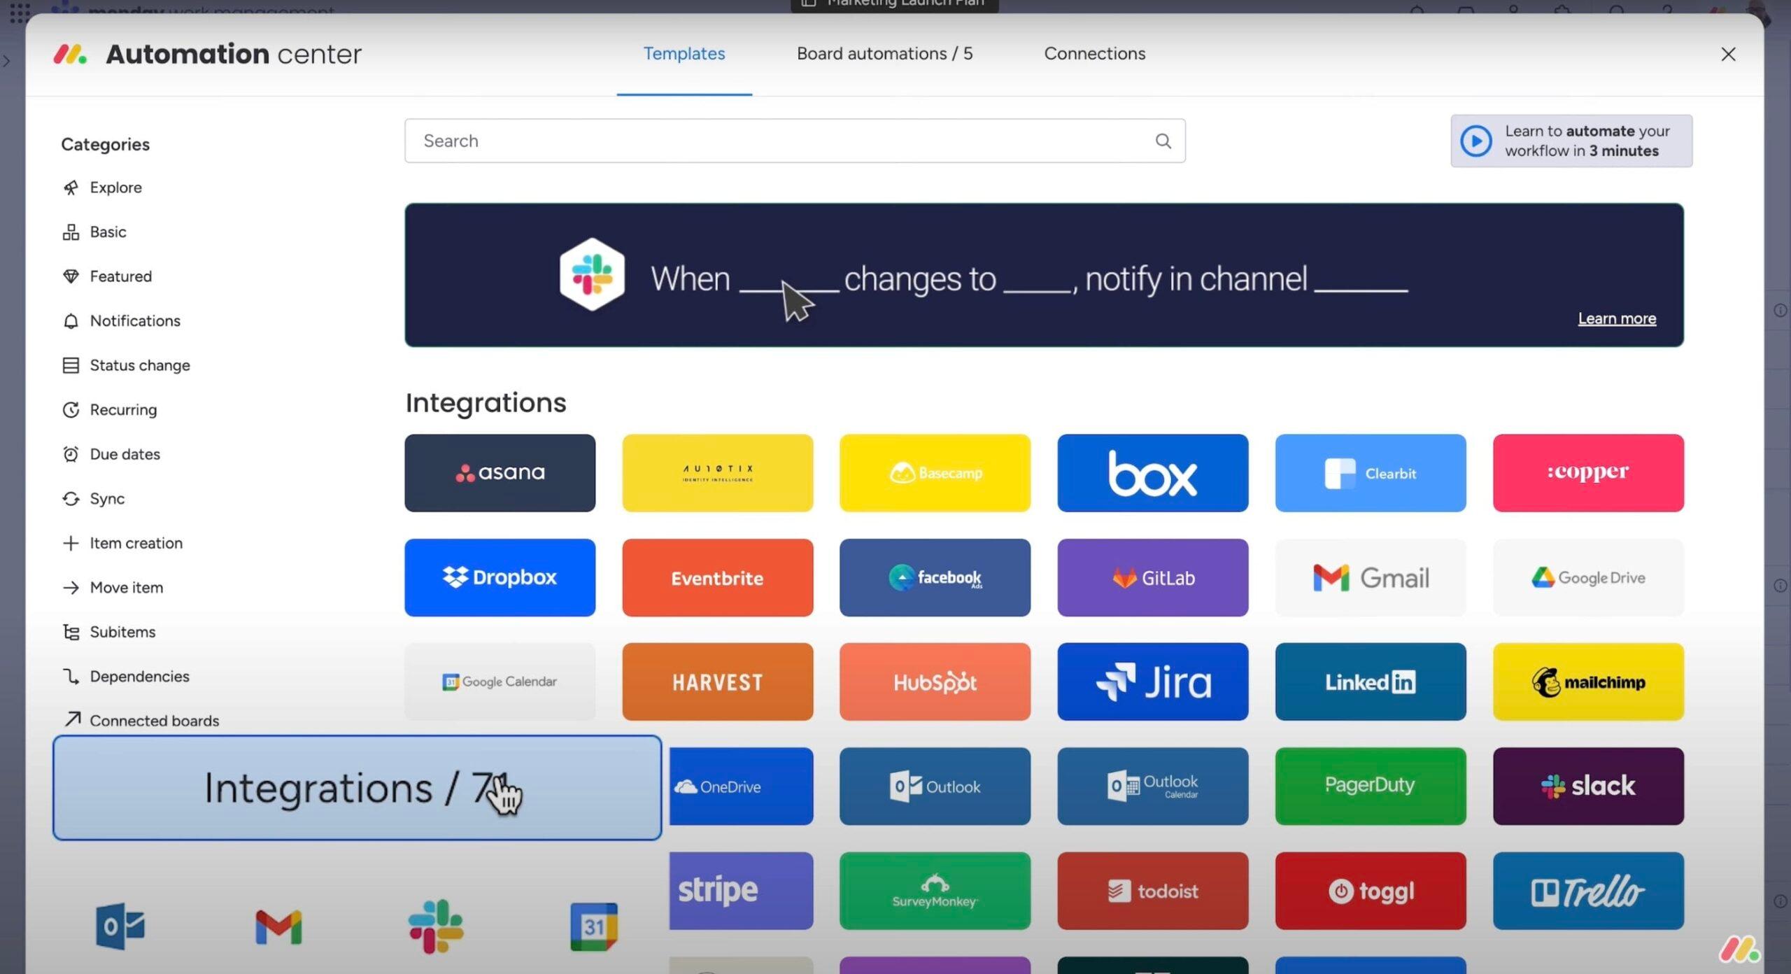Image resolution: width=1791 pixels, height=974 pixels.
Task: Focus the template Search field
Action: [795, 141]
